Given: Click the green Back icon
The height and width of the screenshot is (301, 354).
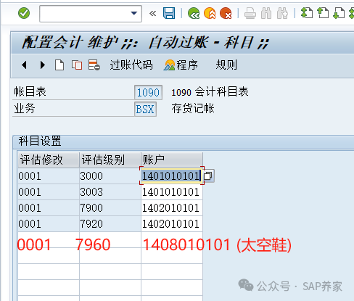Looking at the screenshot, I should tap(194, 13).
